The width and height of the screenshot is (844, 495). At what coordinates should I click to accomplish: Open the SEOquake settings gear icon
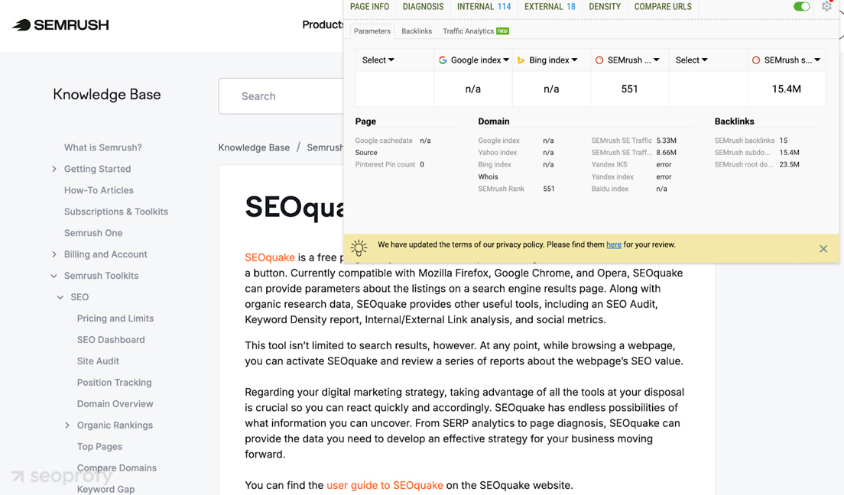click(827, 6)
